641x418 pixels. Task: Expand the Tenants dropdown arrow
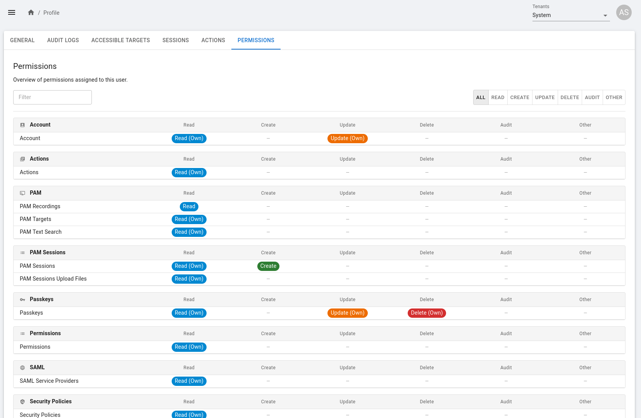605,15
